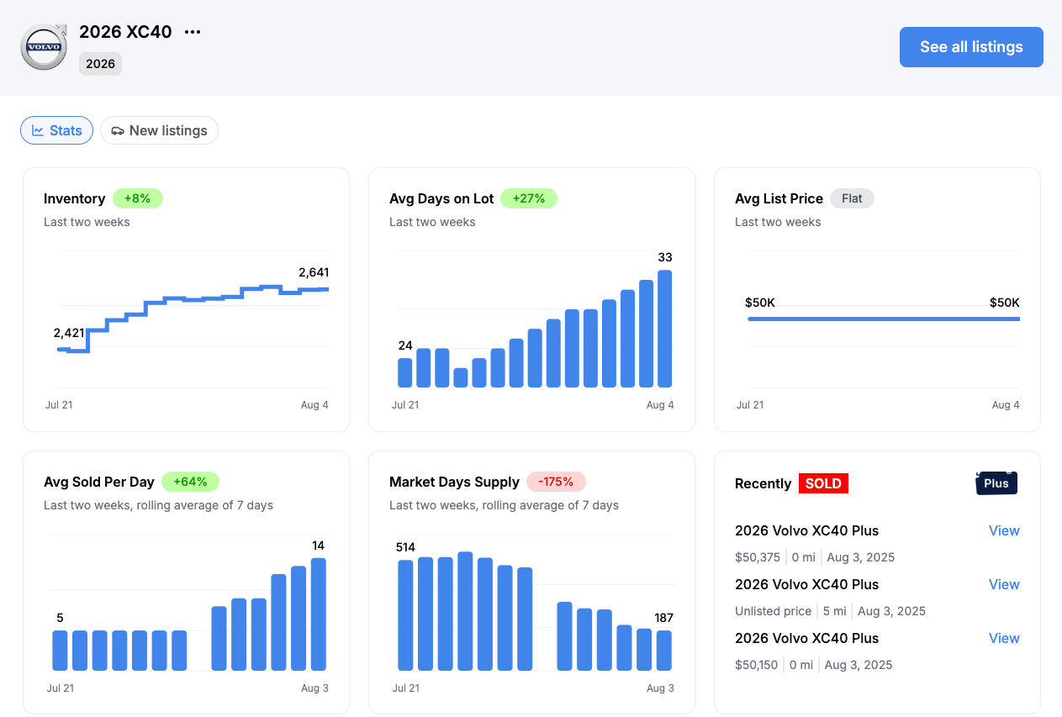Image resolution: width=1062 pixels, height=717 pixels.
Task: Click the Avg Days on Lot heading
Action: (441, 198)
